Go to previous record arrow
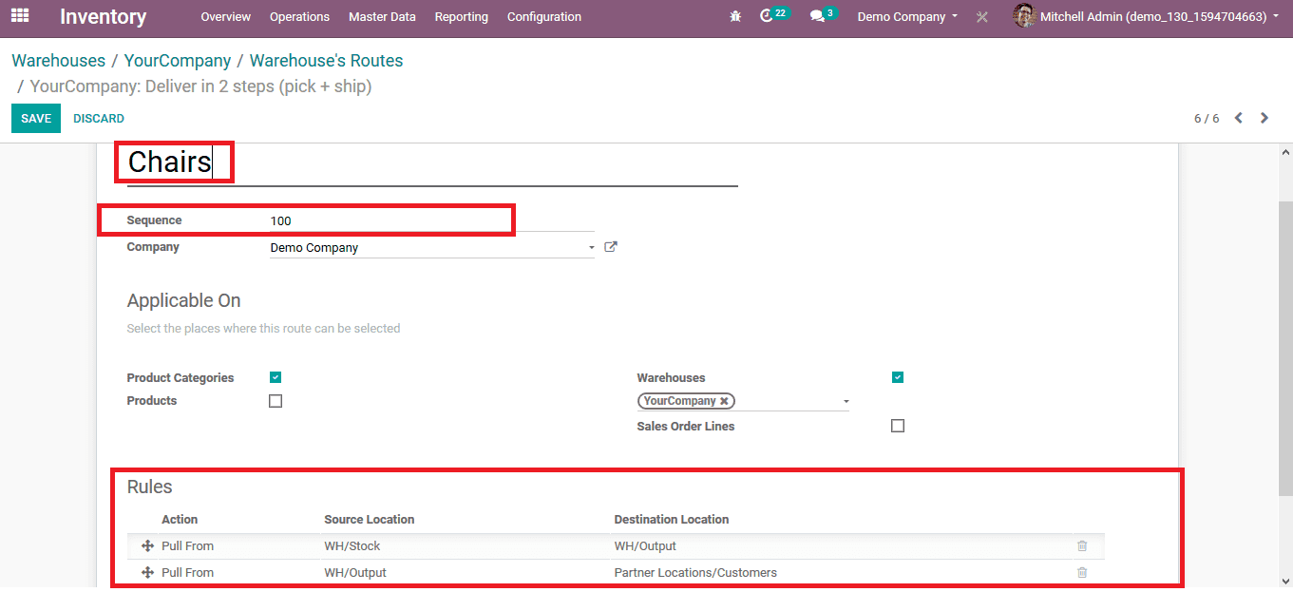1293x592 pixels. coord(1239,118)
